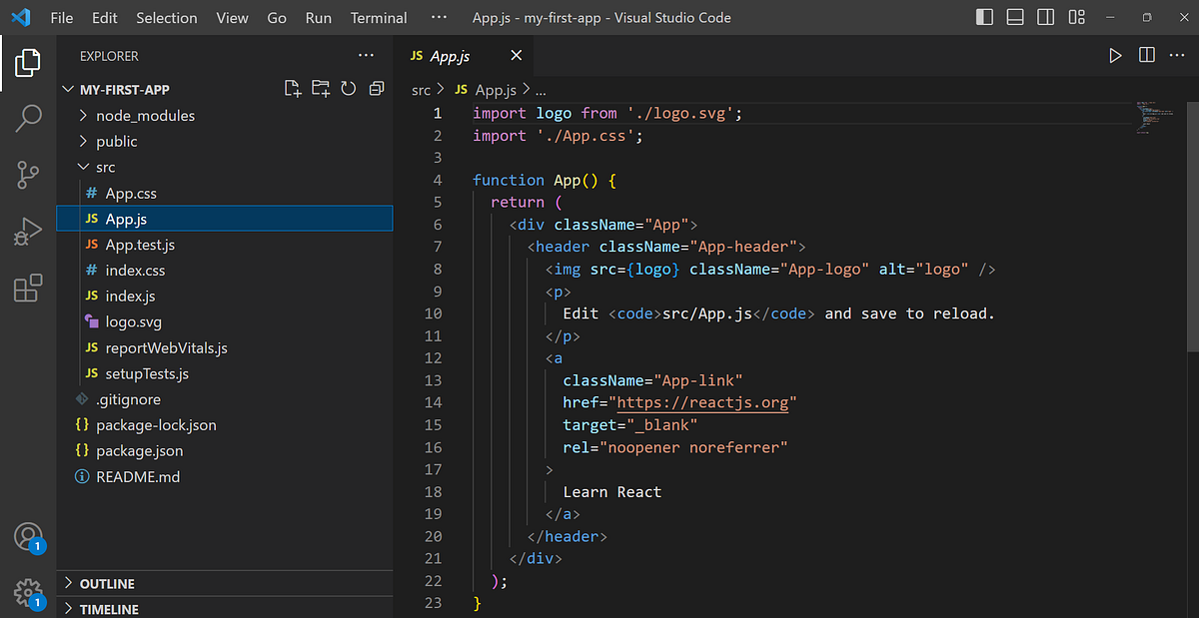Open logo.svg in the file tree

pyautogui.click(x=225, y=322)
